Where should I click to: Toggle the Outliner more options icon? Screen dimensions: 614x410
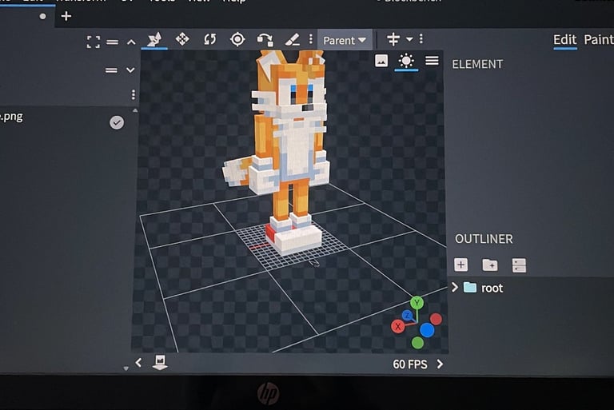519,265
